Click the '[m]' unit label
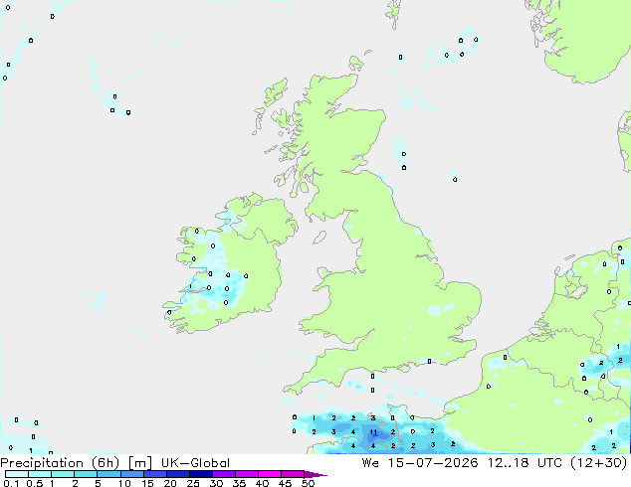631x487 pixels. (139, 463)
